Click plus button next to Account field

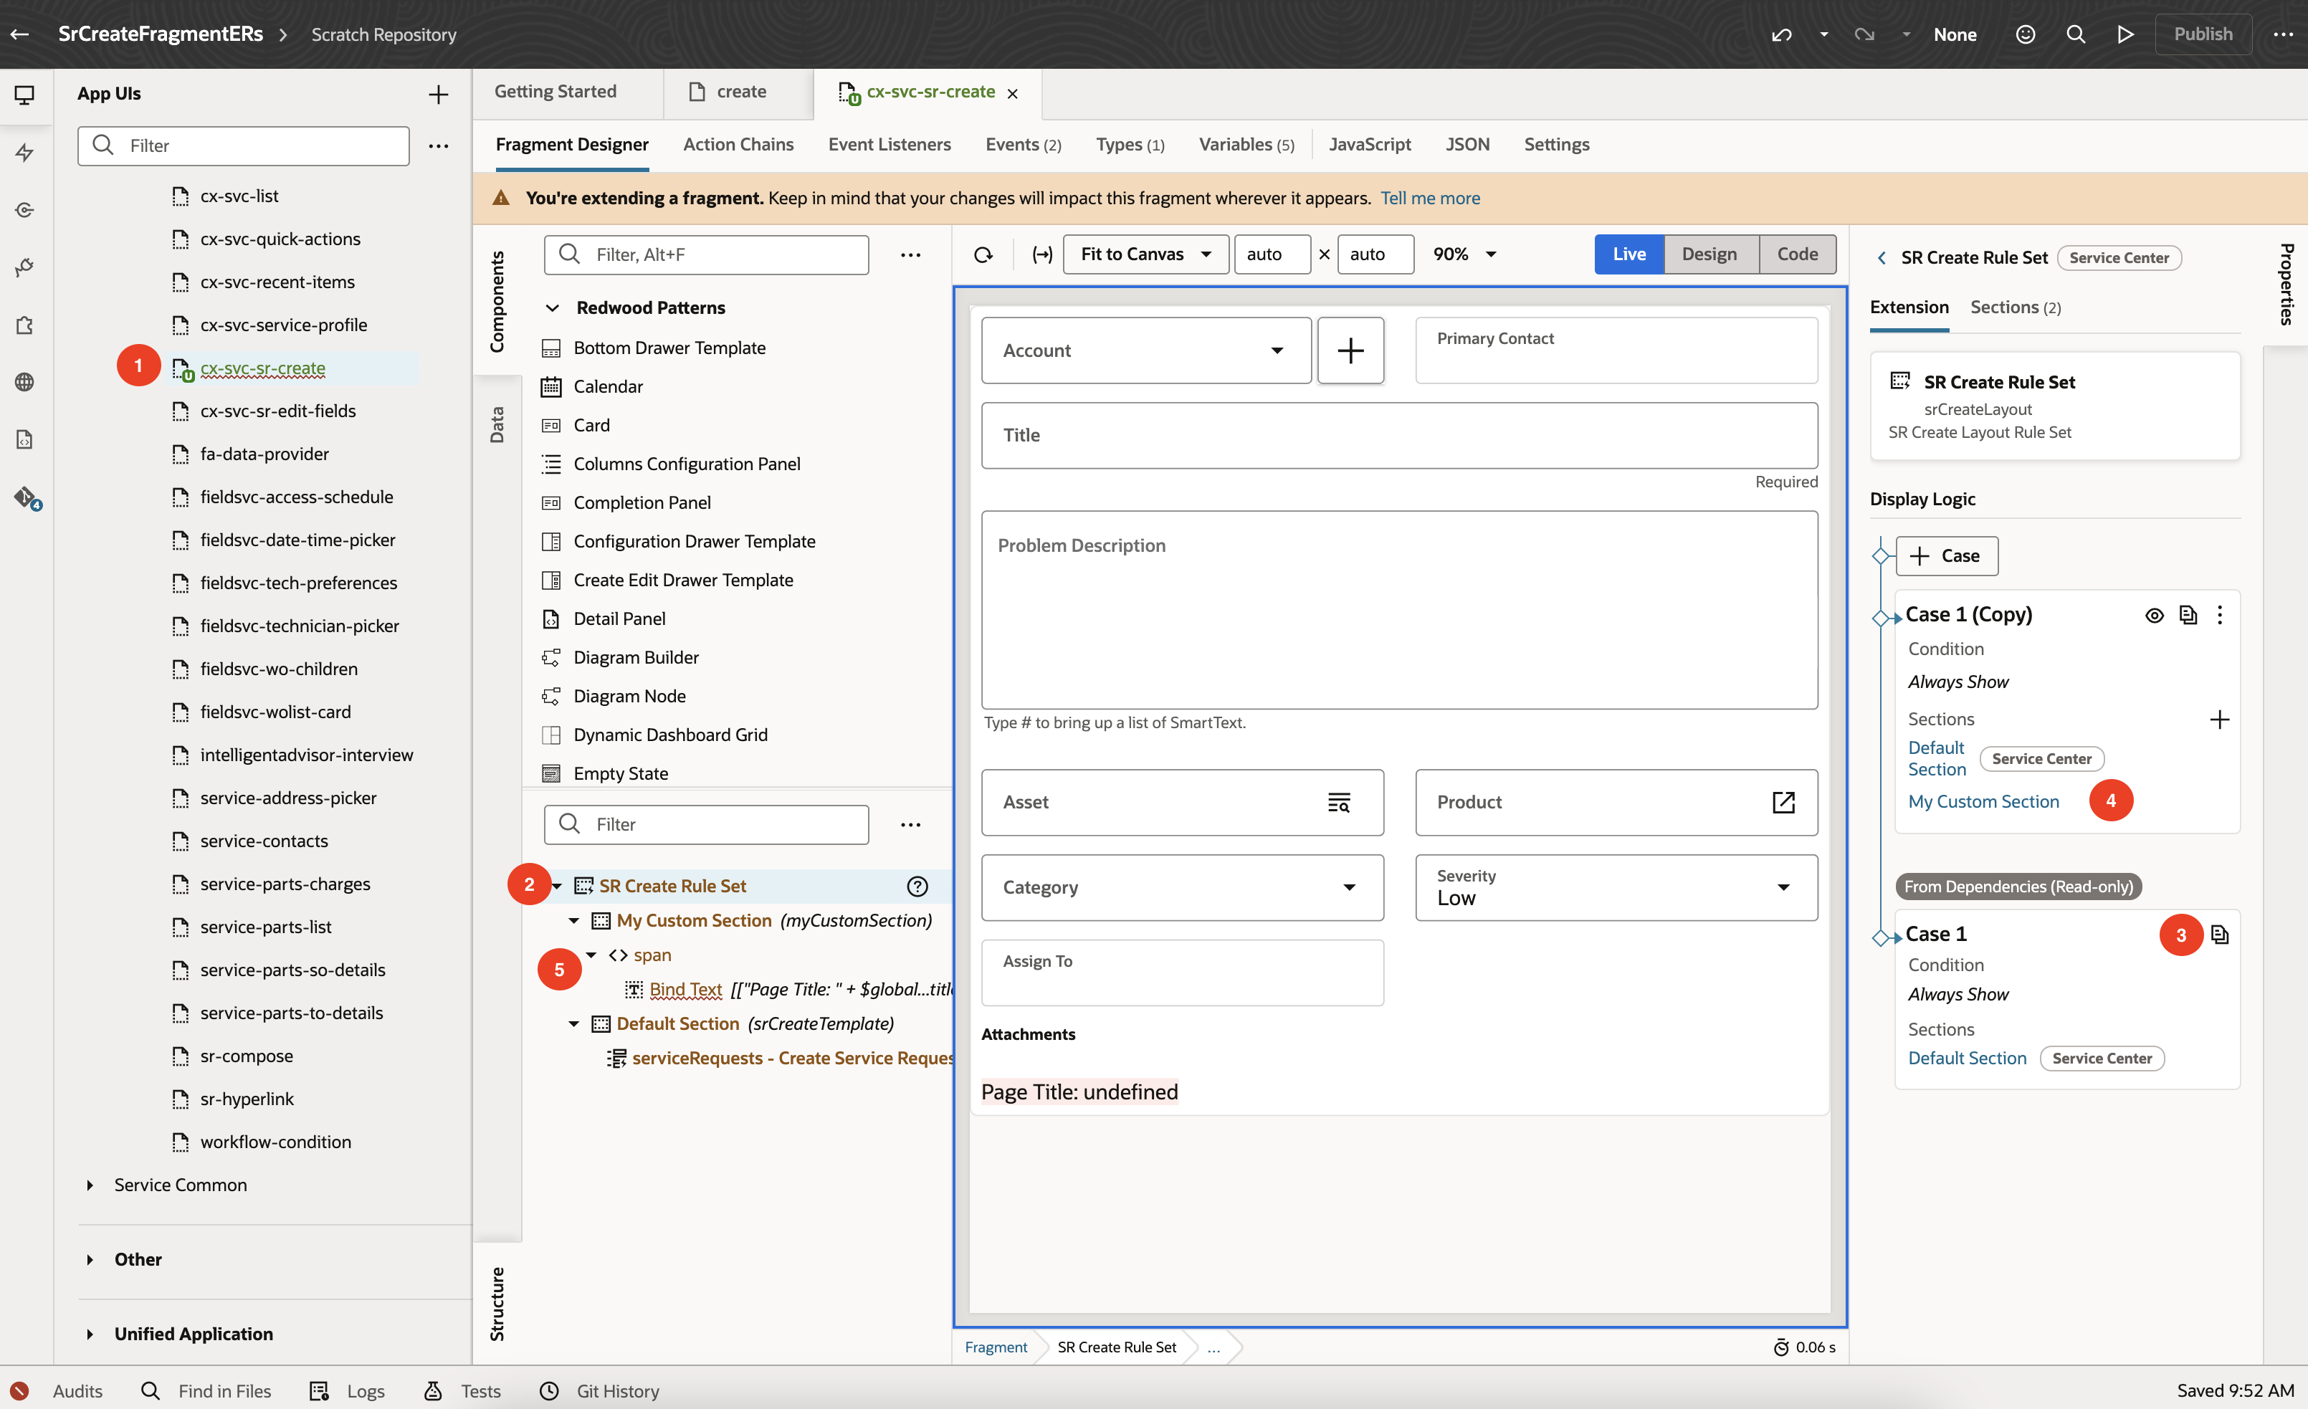(x=1350, y=350)
